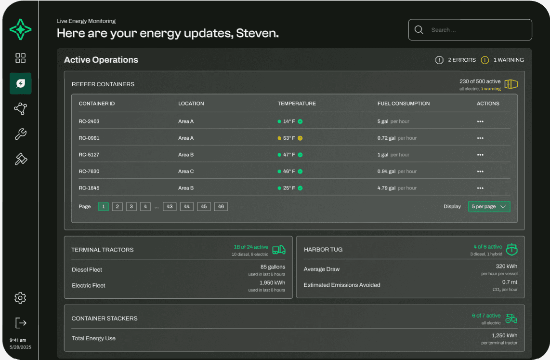
Task: Go to page 46
Action: click(x=221, y=207)
